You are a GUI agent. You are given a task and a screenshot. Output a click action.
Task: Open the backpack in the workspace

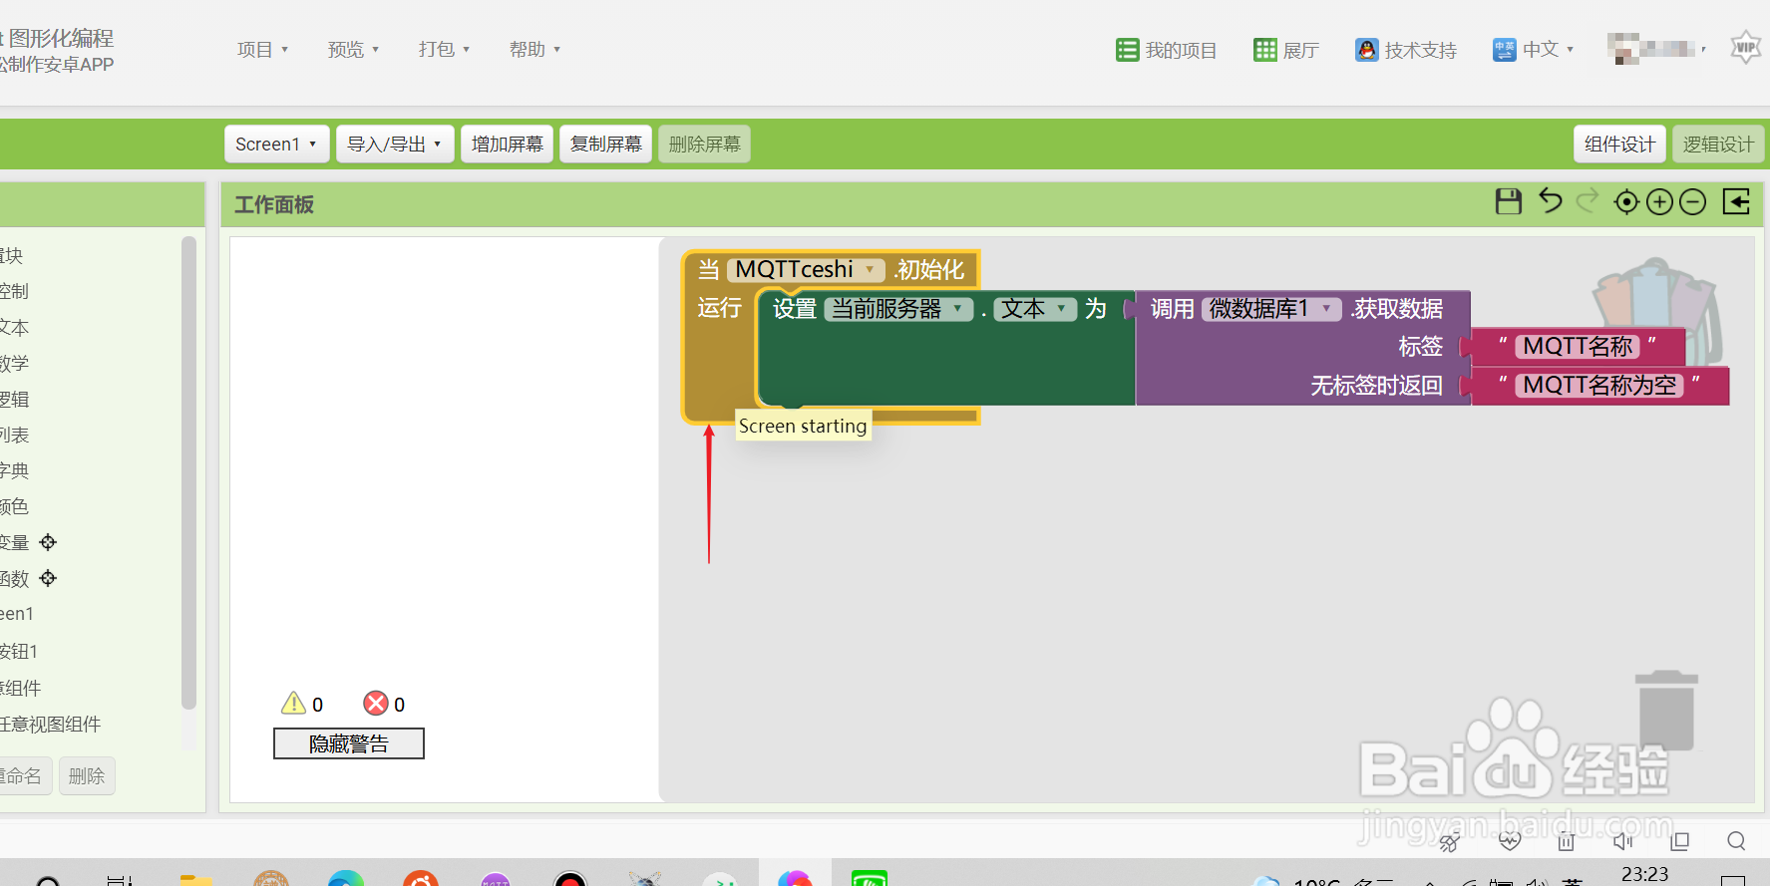1658,312
